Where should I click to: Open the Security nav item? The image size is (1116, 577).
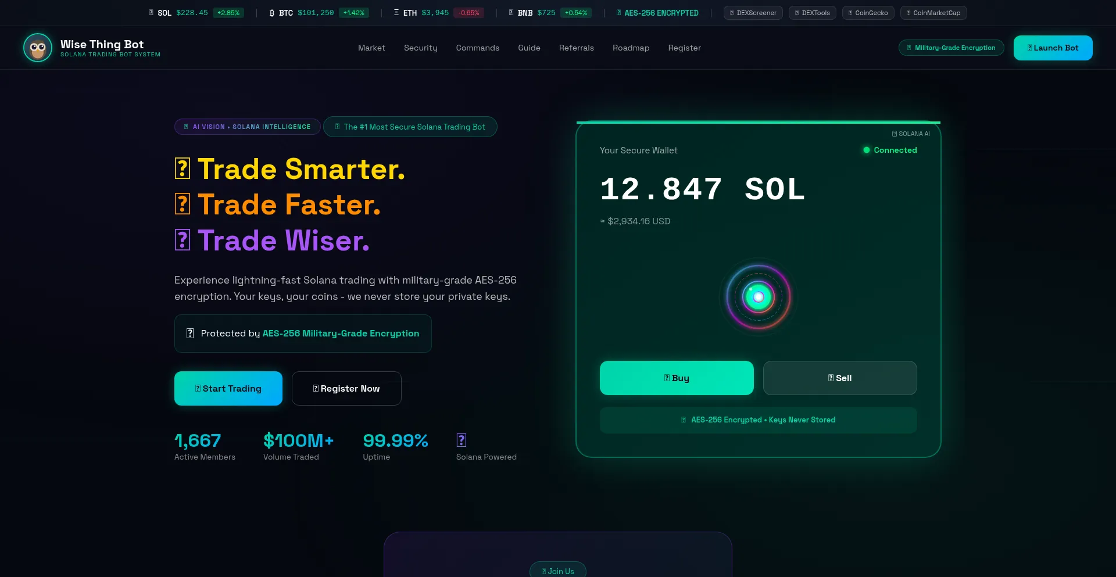click(420, 48)
